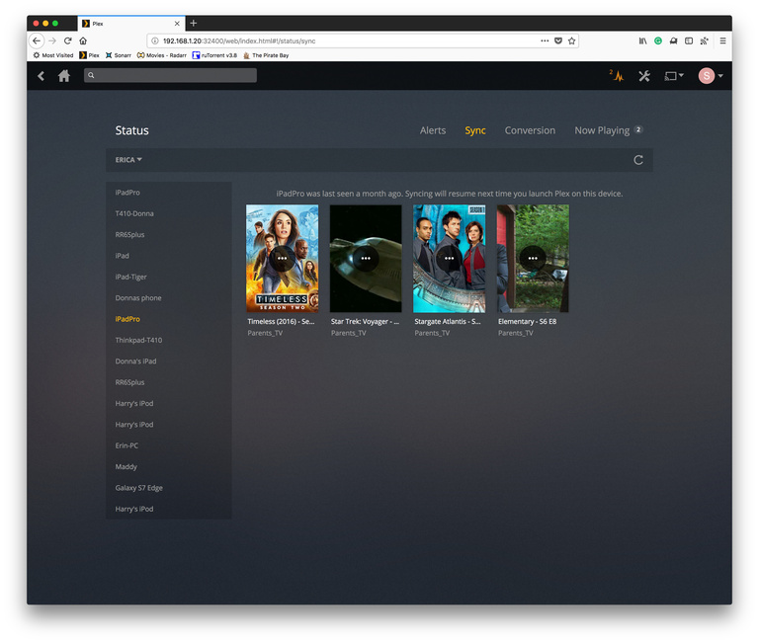Click green extension icon in toolbar
This screenshot has height=643, width=759.
(x=658, y=41)
